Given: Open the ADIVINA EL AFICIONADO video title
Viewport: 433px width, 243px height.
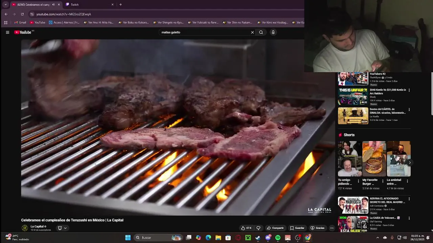Looking at the screenshot, I should tap(387, 200).
